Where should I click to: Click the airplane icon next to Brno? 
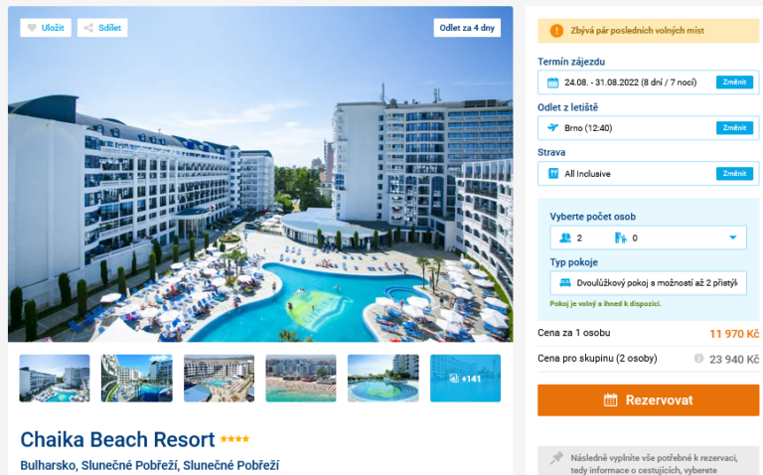point(552,127)
